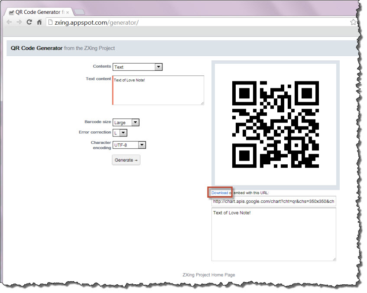Click the browser forward arrow
Image resolution: width=367 pixels, height=293 pixels.
[19, 22]
